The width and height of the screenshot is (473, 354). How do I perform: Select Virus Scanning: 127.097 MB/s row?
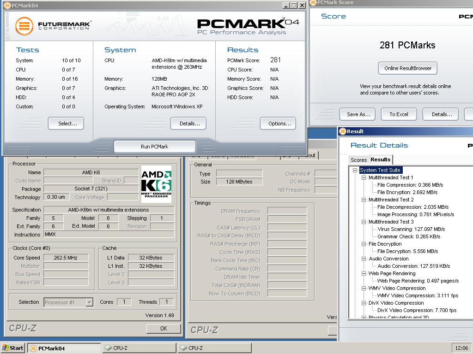click(411, 229)
